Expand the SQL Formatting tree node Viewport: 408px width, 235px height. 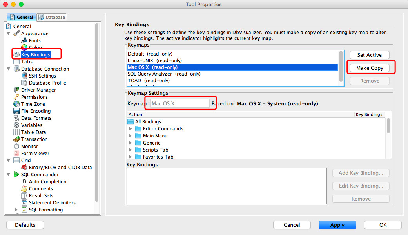(x=16, y=210)
